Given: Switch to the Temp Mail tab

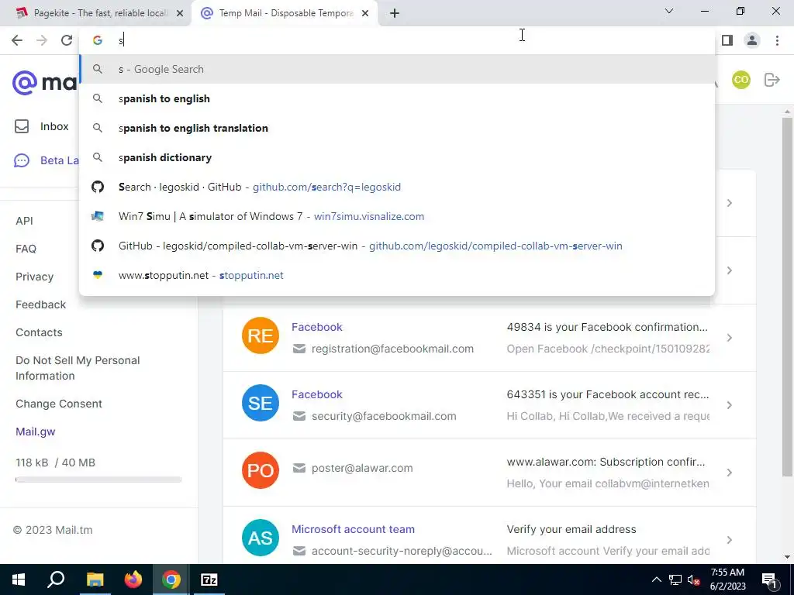Looking at the screenshot, I should tap(284, 13).
